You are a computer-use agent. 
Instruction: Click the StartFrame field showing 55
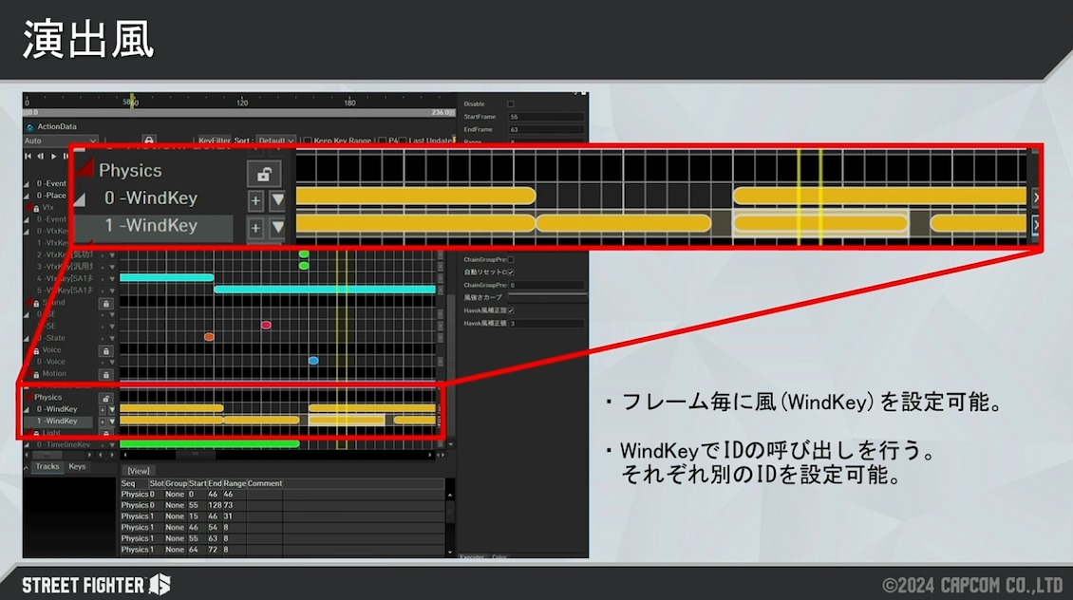point(546,117)
